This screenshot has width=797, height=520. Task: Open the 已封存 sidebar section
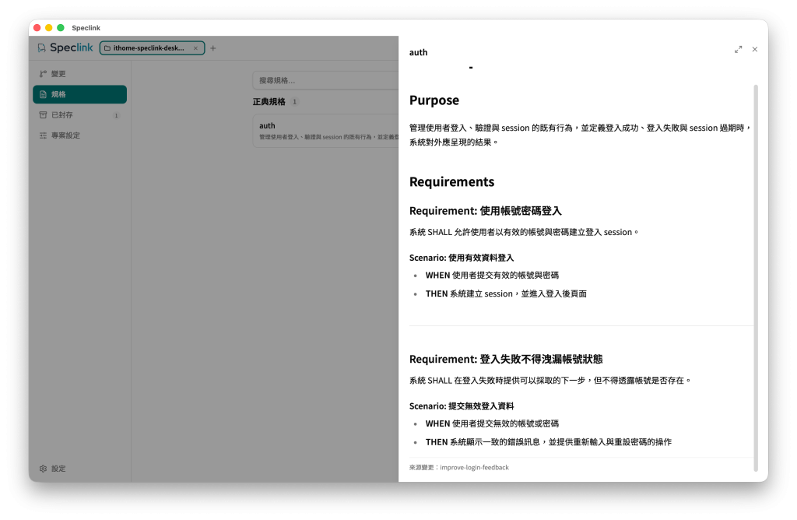pos(80,115)
